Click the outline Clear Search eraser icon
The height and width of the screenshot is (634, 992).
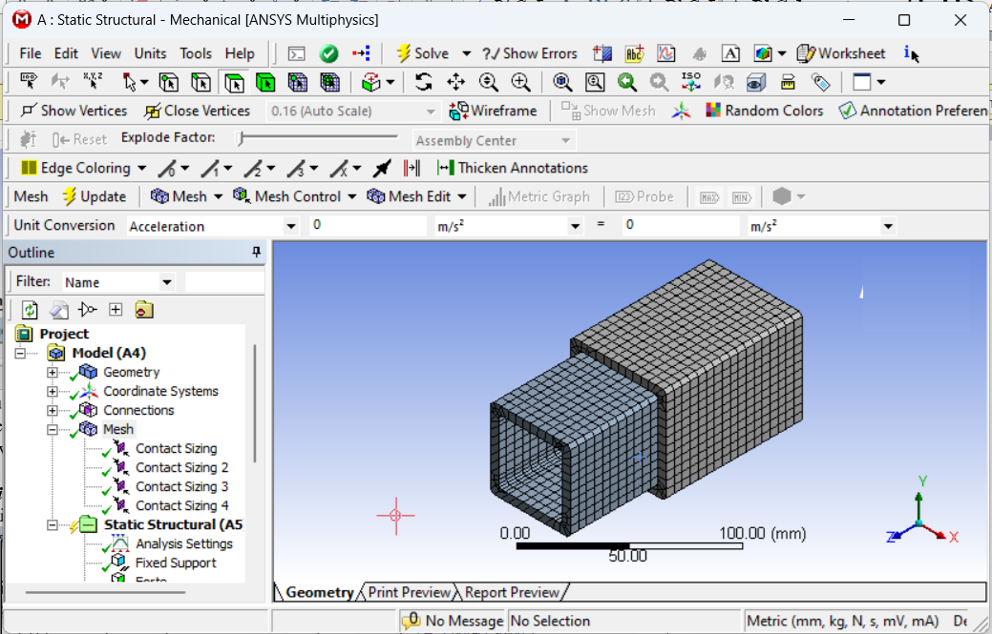[59, 310]
